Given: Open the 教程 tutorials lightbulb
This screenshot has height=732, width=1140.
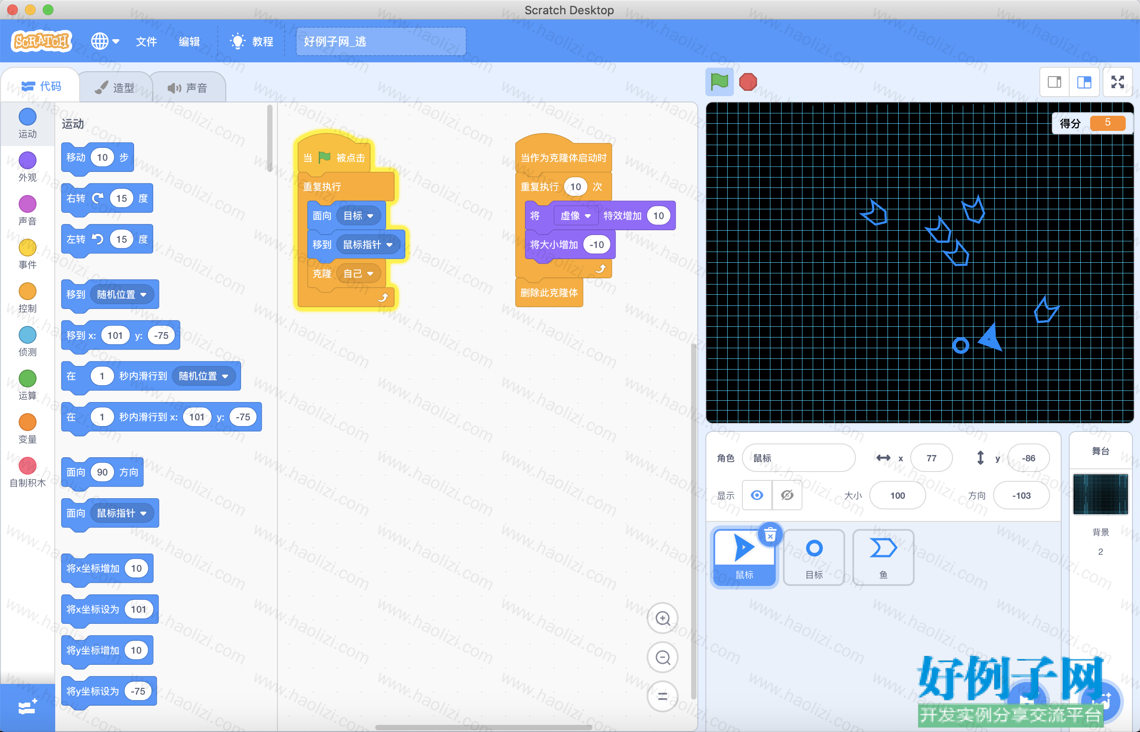Looking at the screenshot, I should click(252, 41).
